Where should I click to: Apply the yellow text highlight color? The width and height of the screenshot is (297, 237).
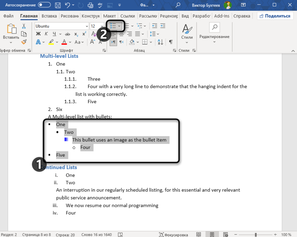[51, 42]
